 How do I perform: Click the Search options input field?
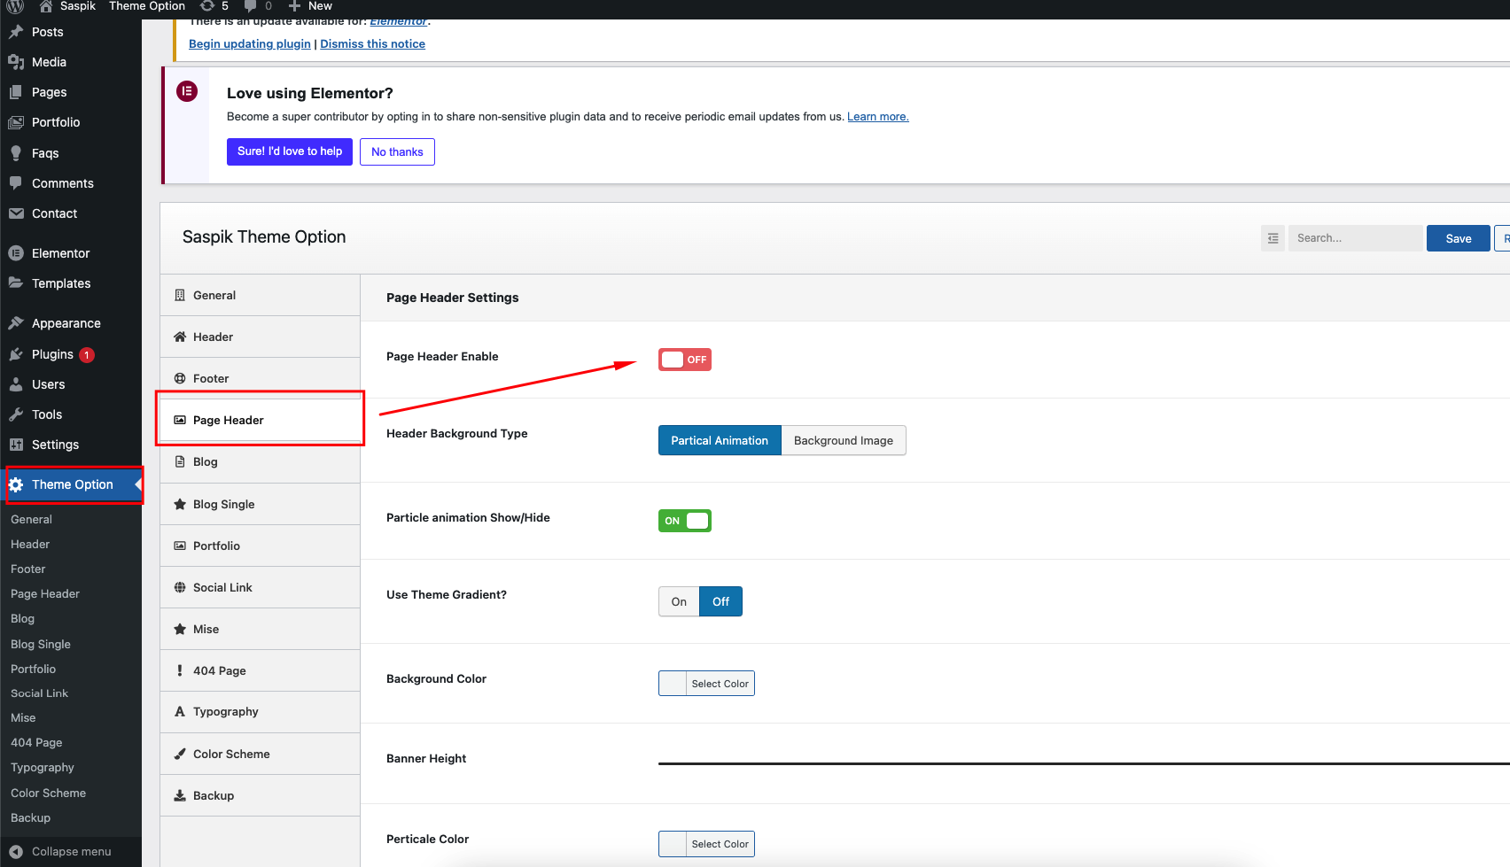[x=1355, y=238]
